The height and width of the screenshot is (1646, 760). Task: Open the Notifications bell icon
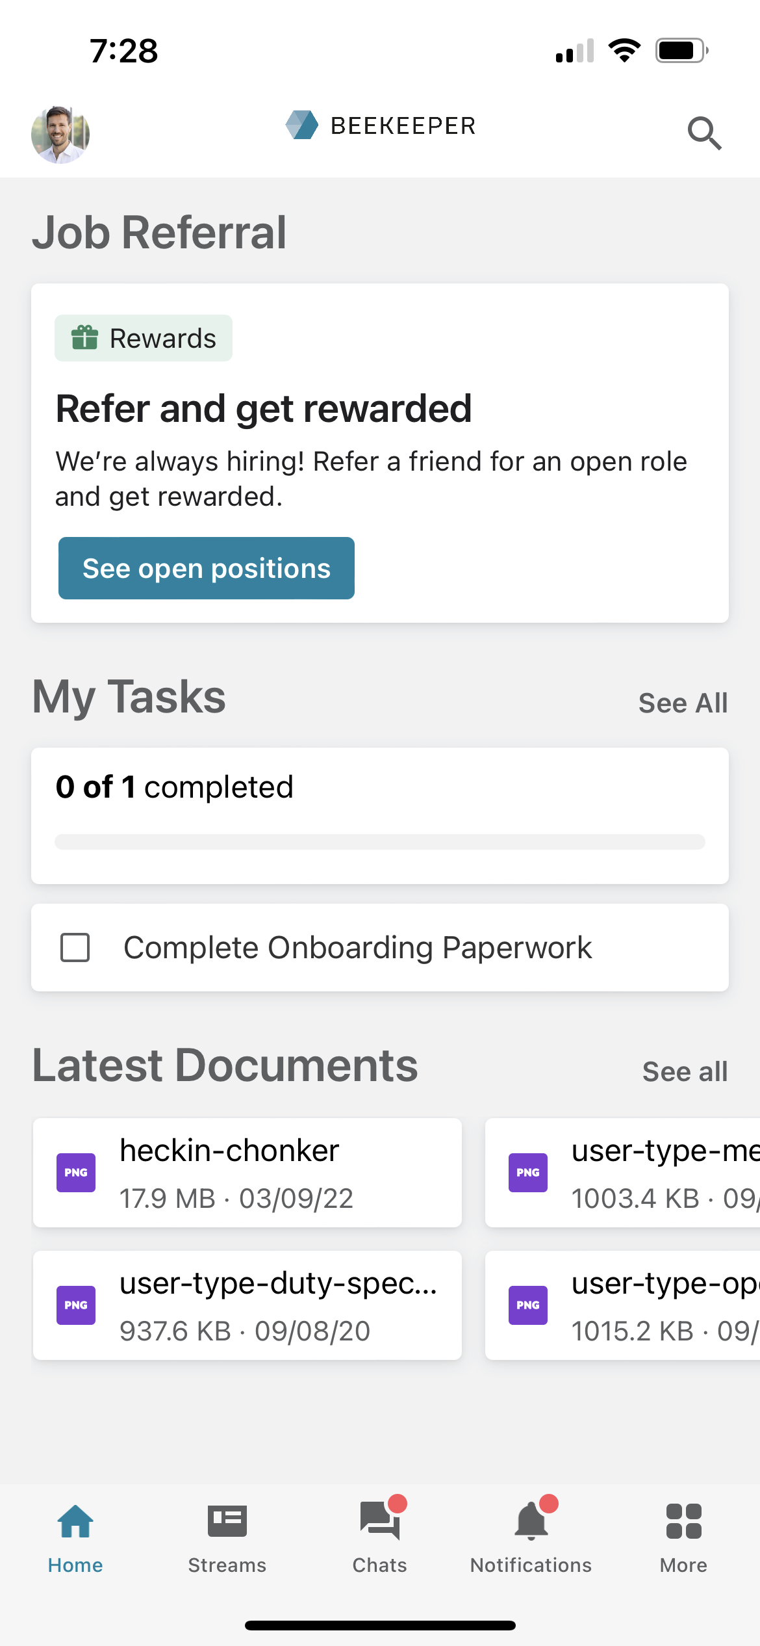coord(532,1522)
